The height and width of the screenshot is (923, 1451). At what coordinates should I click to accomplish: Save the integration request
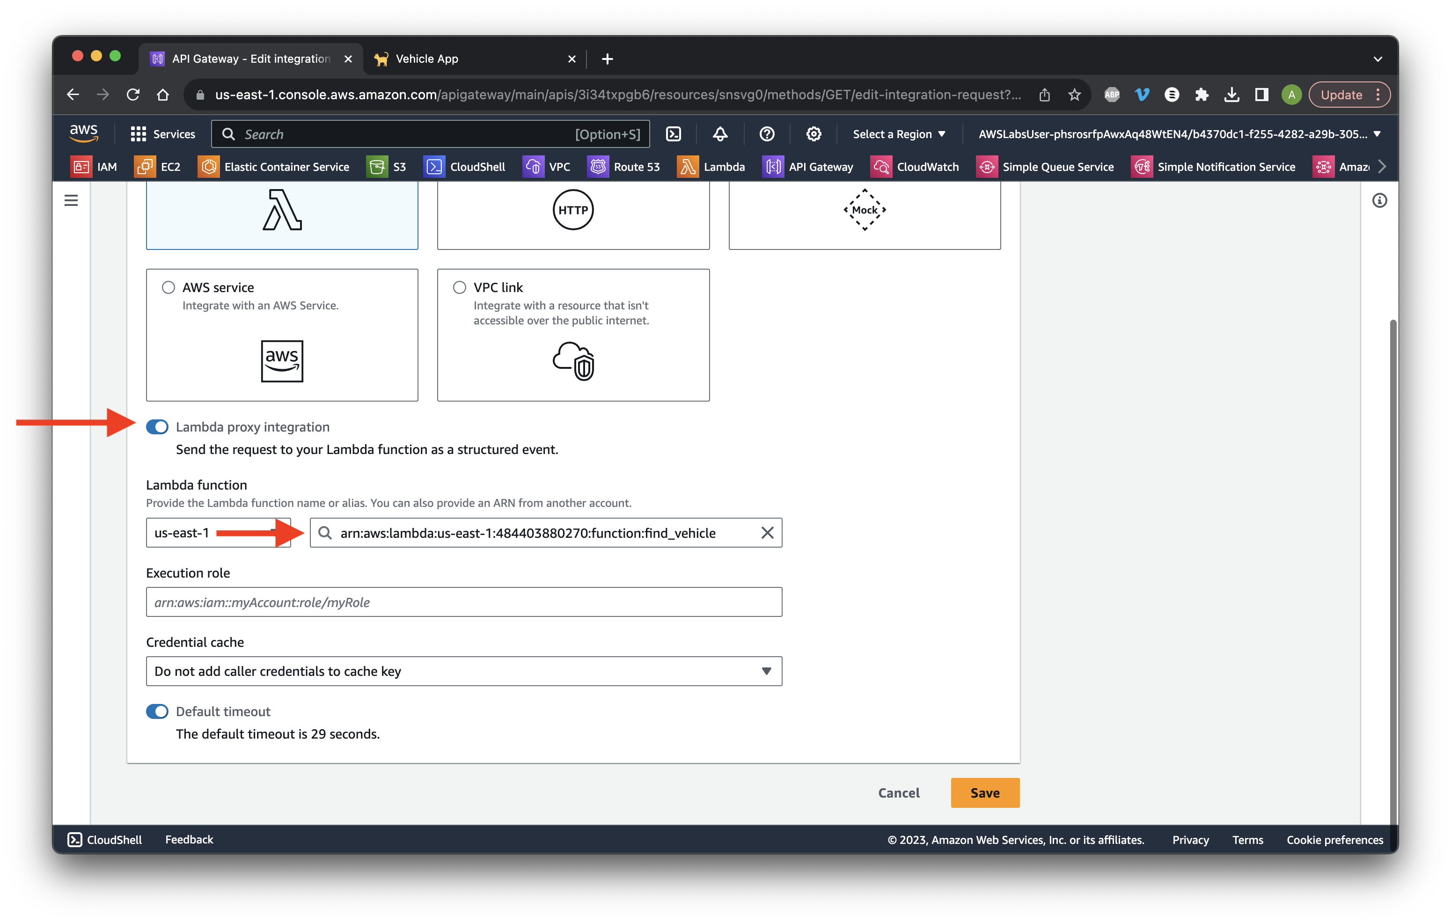(x=985, y=793)
